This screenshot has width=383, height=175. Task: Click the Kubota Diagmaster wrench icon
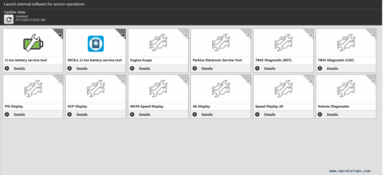[x=346, y=89]
